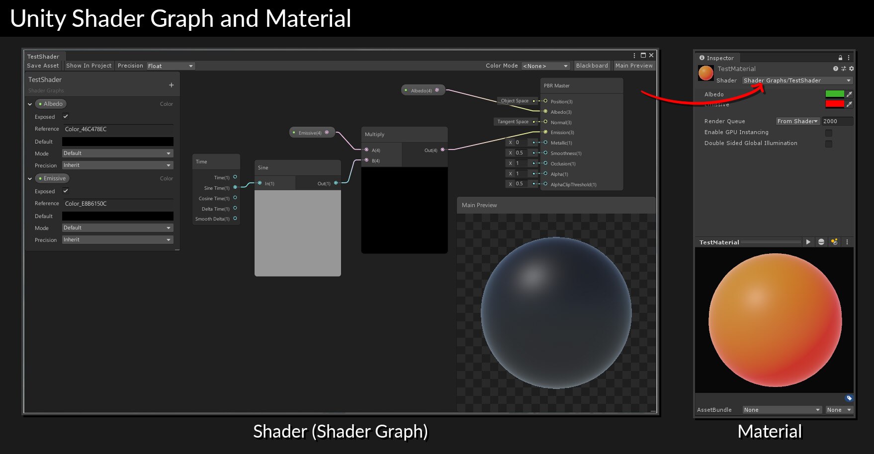
Task: Open the material presets icon next to TestMaterial
Action: 844,69
